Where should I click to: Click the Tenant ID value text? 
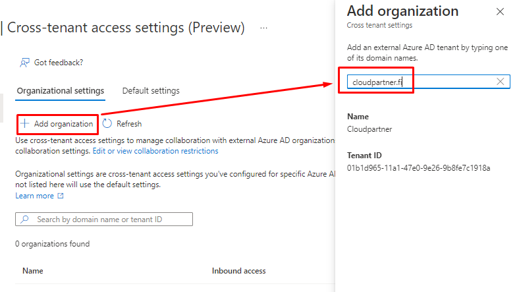[x=418, y=168]
